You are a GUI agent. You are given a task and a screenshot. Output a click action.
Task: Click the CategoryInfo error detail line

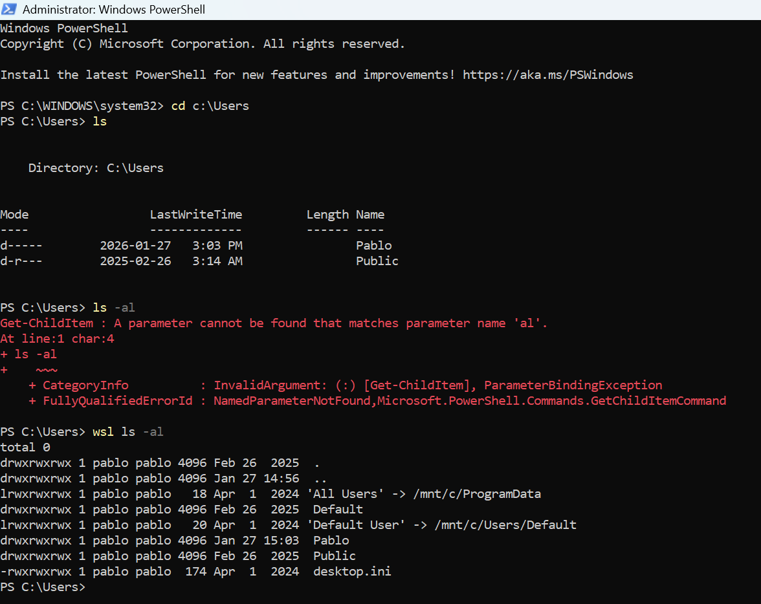tap(345, 385)
